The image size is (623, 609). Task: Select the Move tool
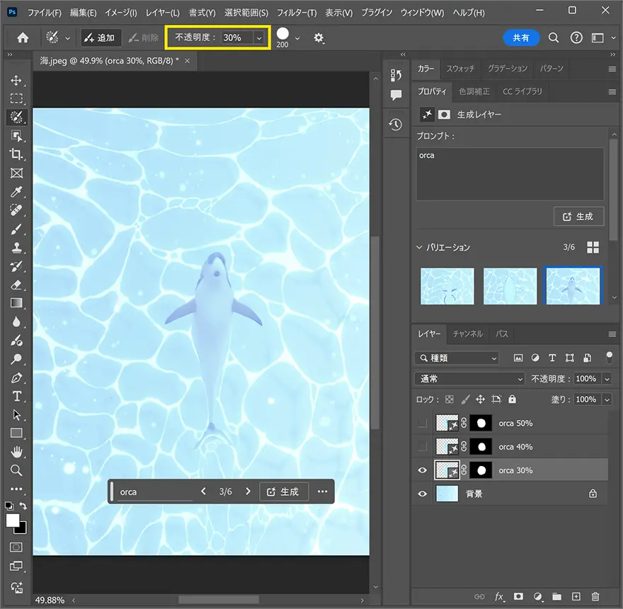(16, 80)
